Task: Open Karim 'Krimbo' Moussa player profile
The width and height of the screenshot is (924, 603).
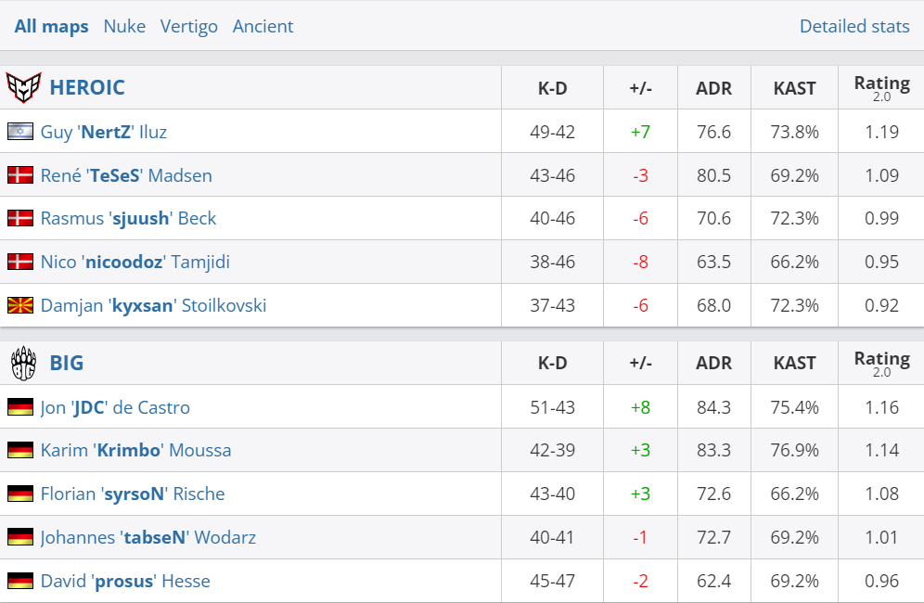Action: click(135, 450)
